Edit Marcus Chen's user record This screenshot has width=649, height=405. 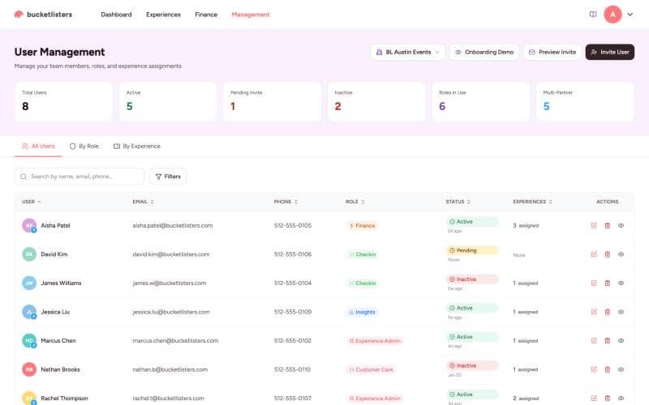(594, 341)
